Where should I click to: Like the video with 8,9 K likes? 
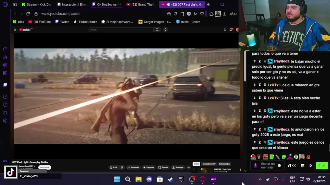pos(113,167)
